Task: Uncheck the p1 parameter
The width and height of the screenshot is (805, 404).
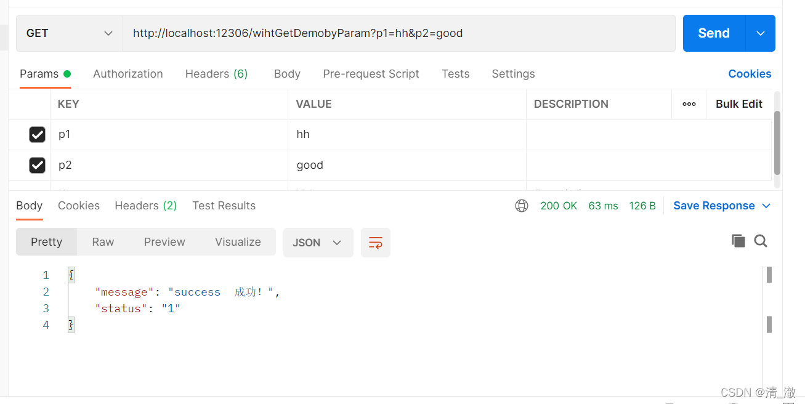Action: pos(37,134)
